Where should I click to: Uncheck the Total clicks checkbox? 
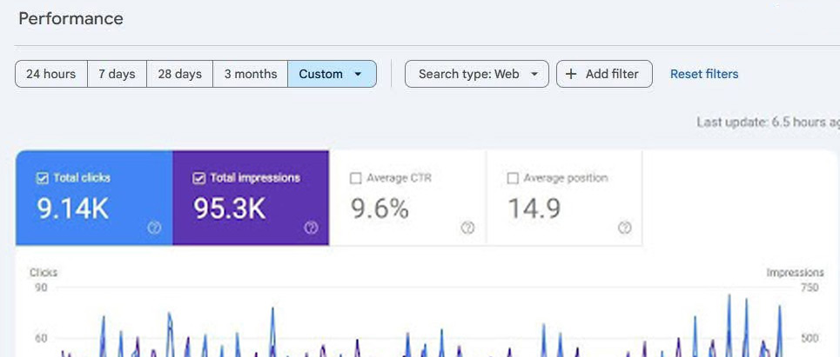[42, 178]
